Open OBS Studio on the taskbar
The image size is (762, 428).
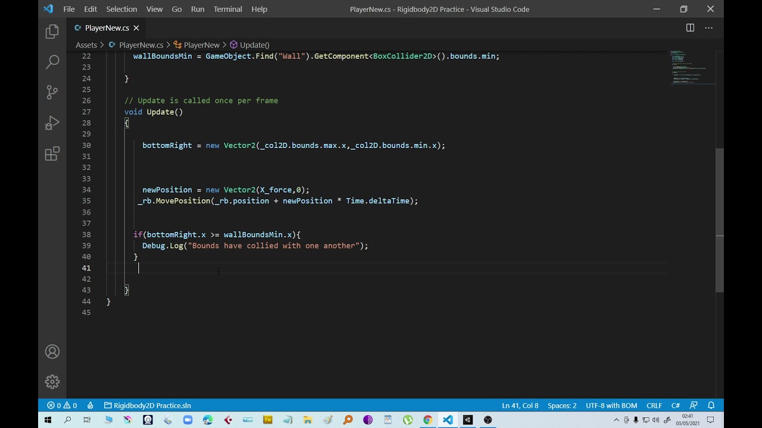tap(488, 420)
